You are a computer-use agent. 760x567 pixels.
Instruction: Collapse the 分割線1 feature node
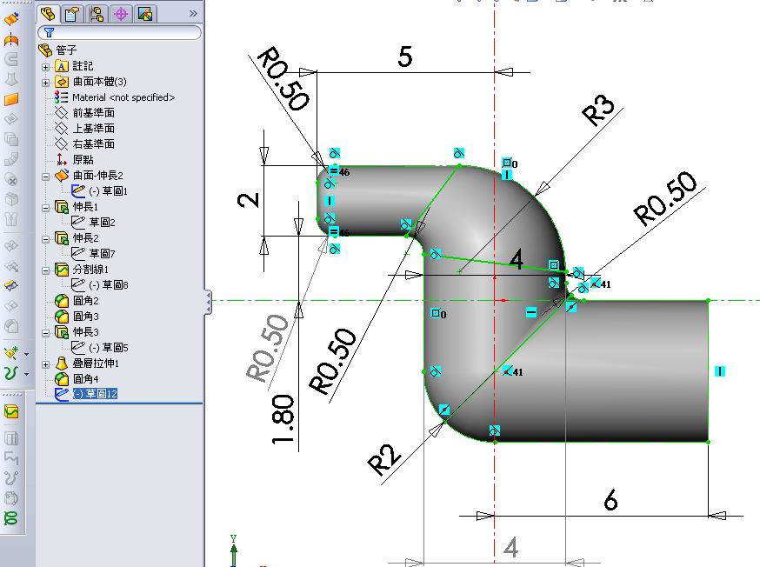point(45,271)
